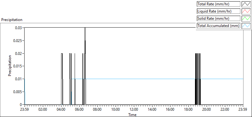
Task: Click the 14:00 time axis label
Action: [152, 110]
